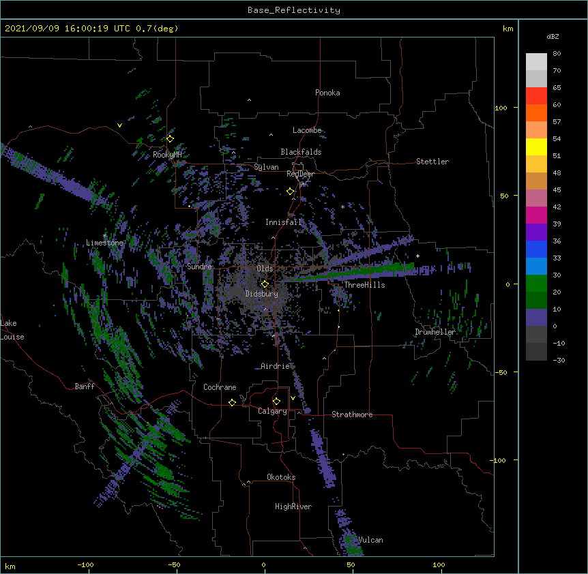Click the Limestone label
Image resolution: width=588 pixels, height=574 pixels.
pos(104,243)
